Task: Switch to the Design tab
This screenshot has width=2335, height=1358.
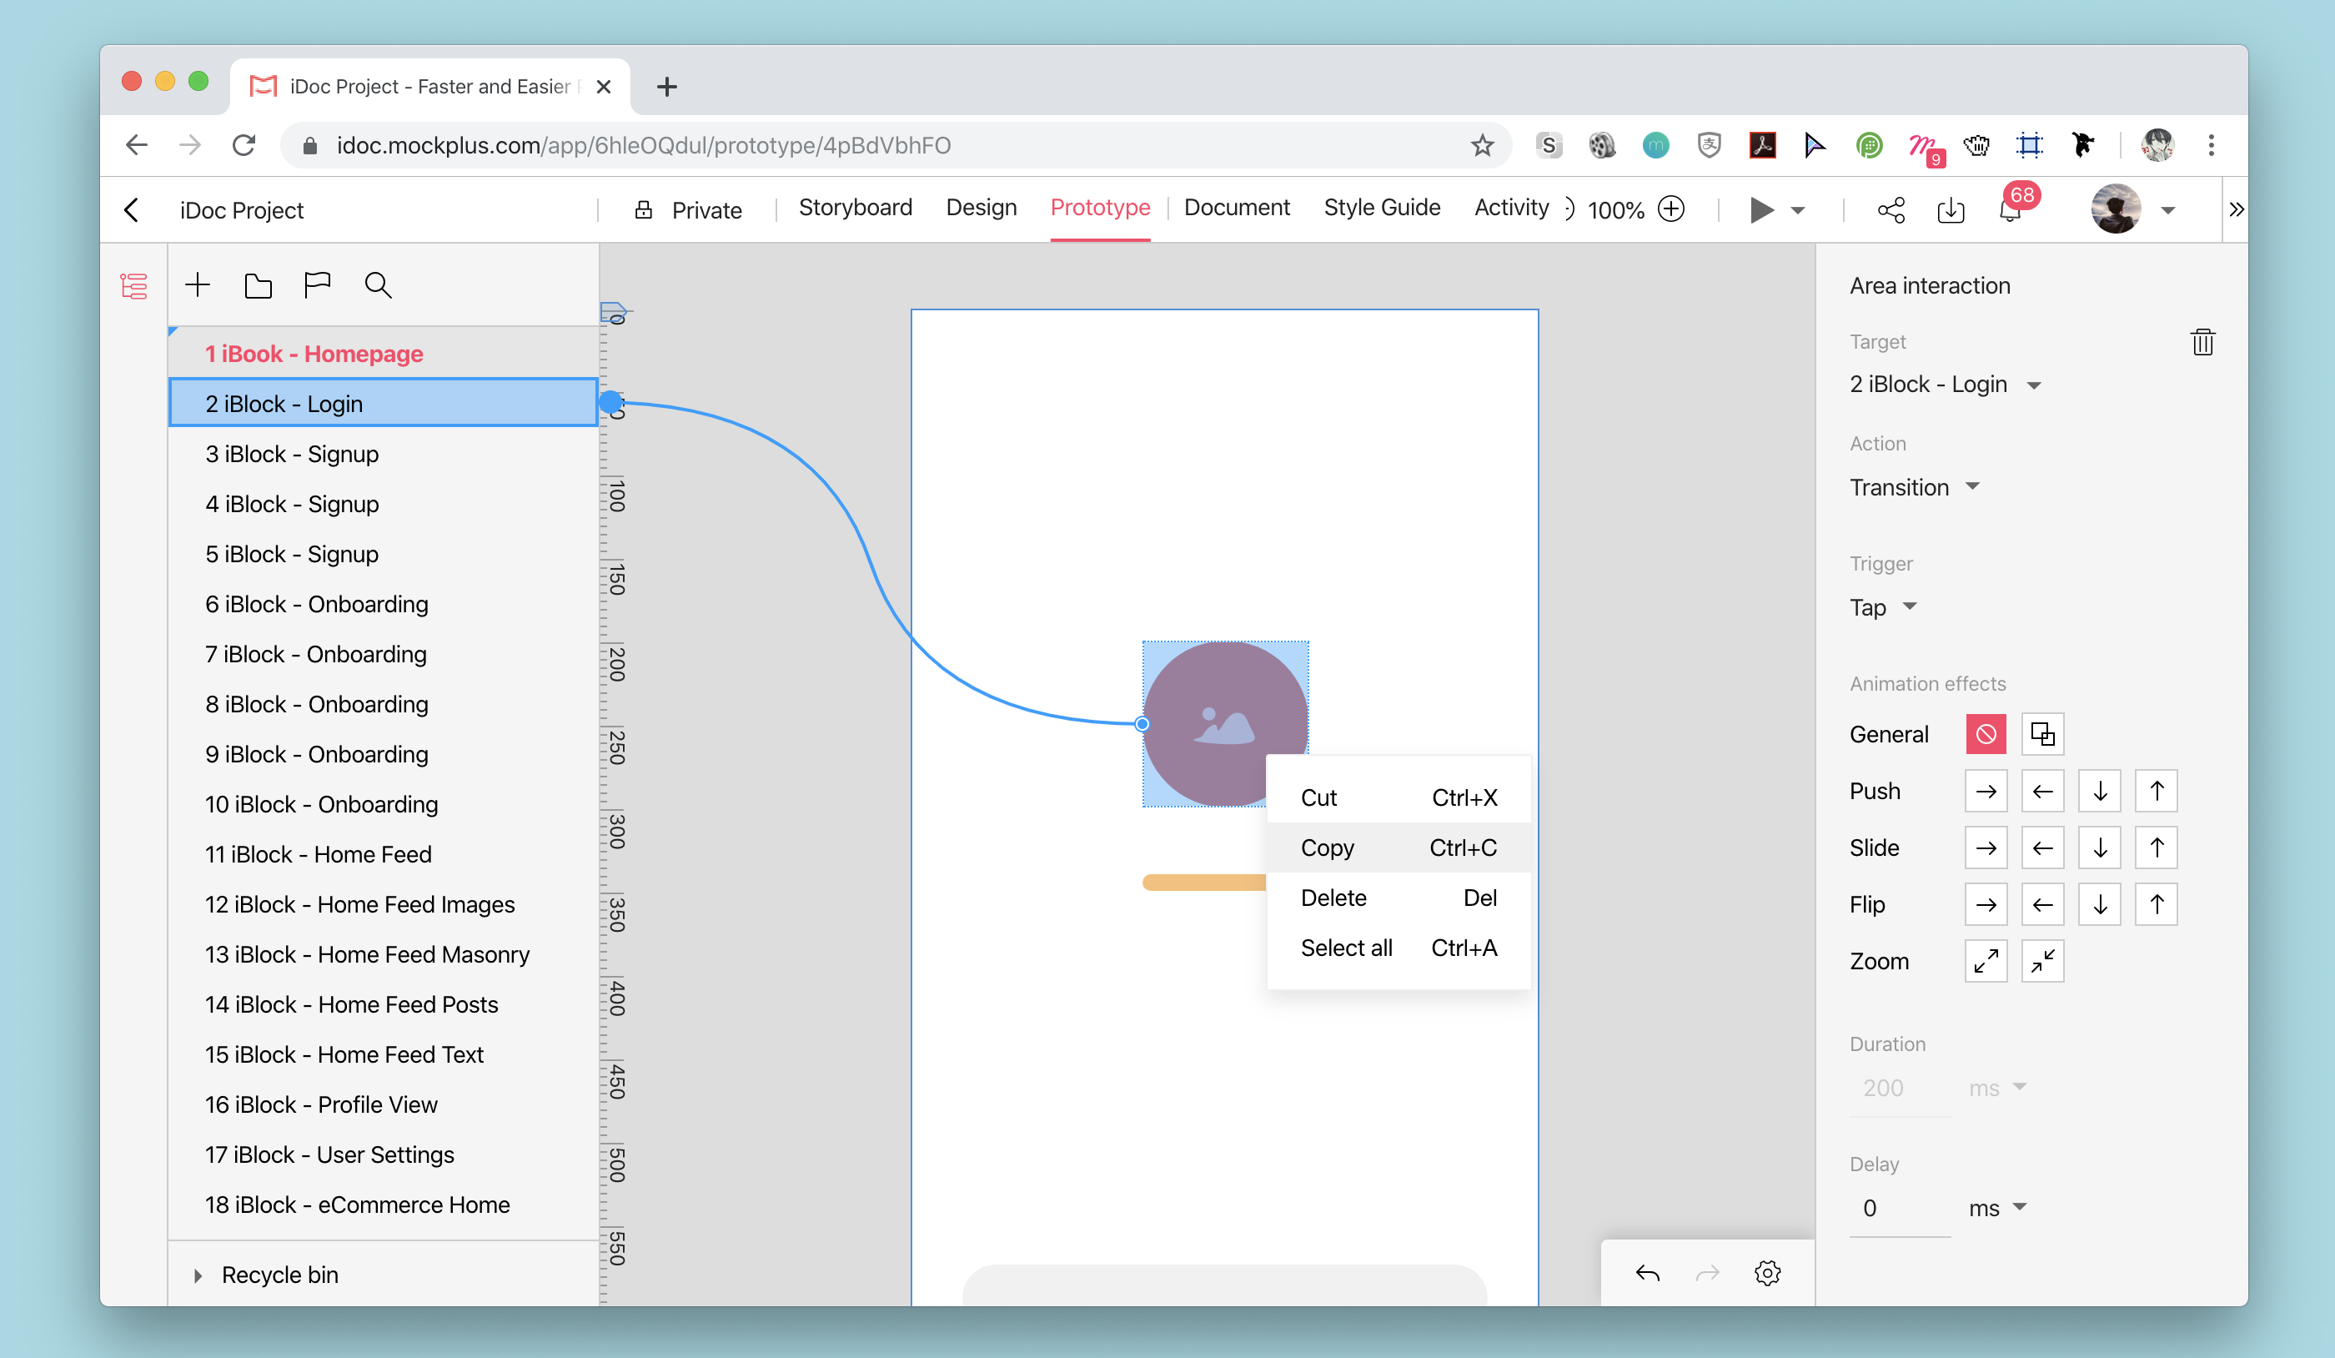Action: click(x=982, y=208)
